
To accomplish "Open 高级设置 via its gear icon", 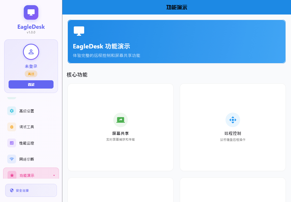I will tap(11, 111).
